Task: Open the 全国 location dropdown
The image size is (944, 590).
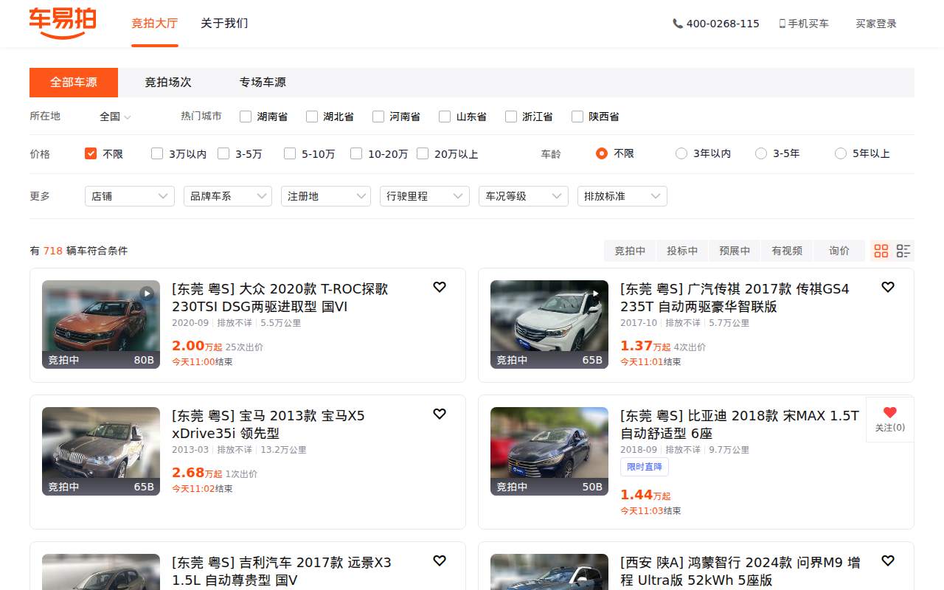Action: coord(115,117)
